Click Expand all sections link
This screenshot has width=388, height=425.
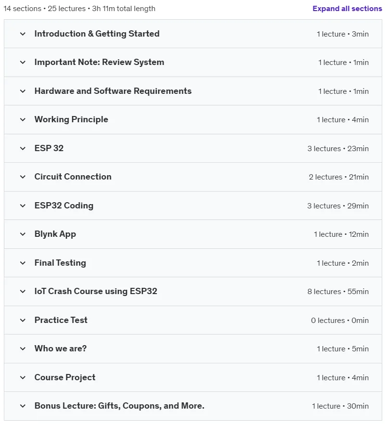(347, 9)
